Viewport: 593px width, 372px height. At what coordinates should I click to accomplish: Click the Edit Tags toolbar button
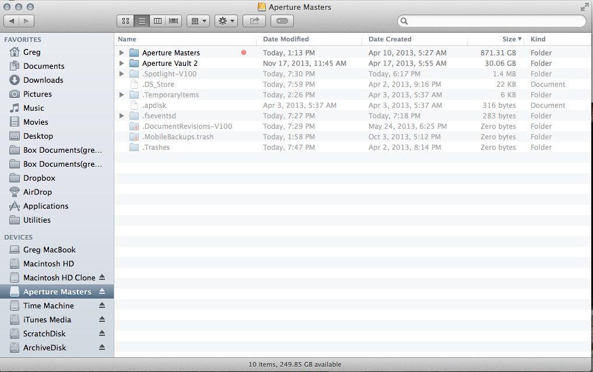tap(282, 21)
